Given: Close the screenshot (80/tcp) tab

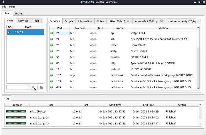Looking at the screenshot, I should tap(161, 21).
